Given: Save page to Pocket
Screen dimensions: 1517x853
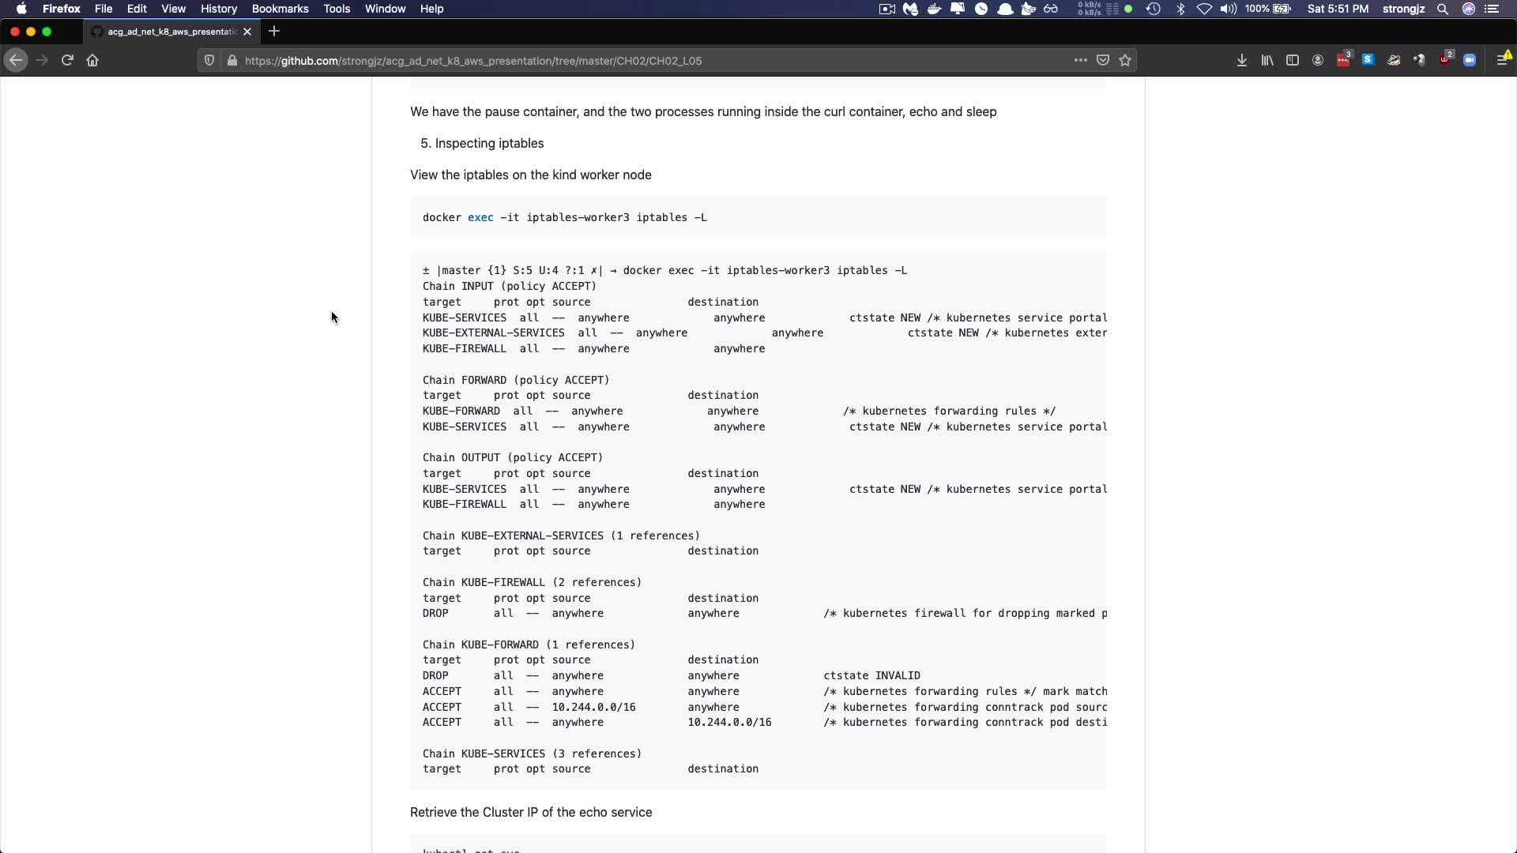Looking at the screenshot, I should [x=1103, y=60].
